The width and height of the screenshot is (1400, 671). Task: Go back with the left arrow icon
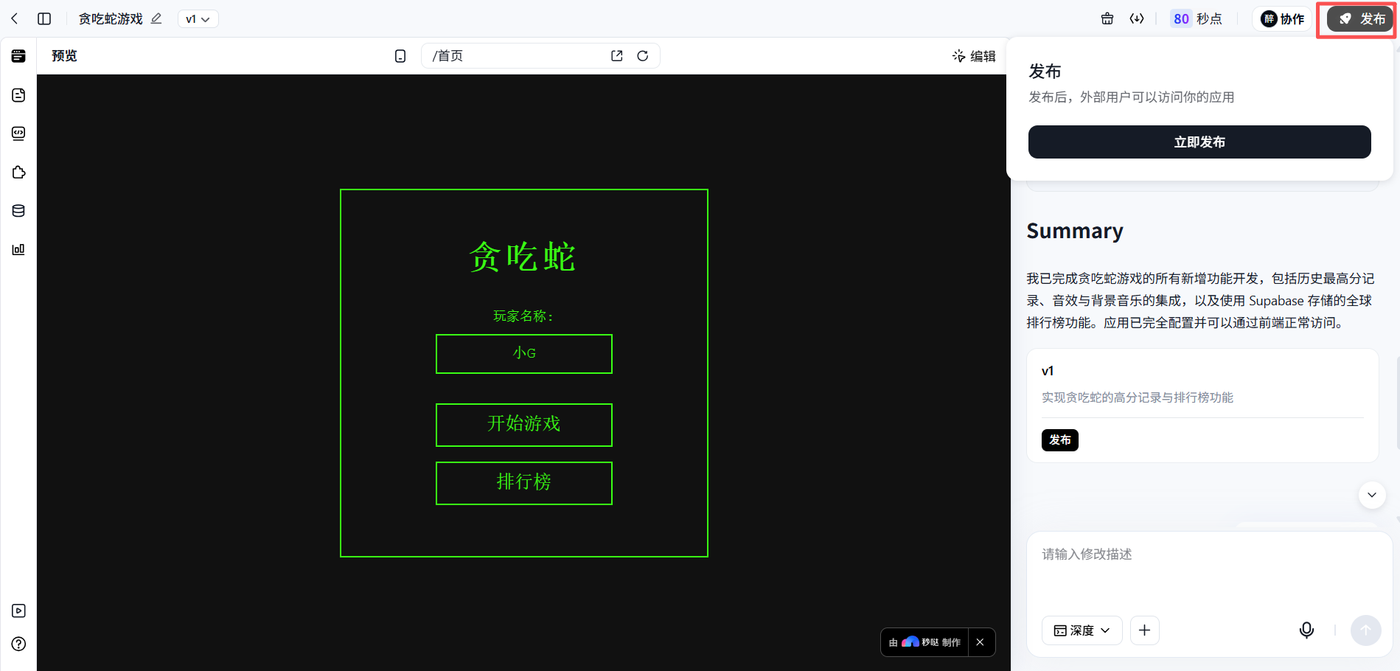tap(15, 18)
